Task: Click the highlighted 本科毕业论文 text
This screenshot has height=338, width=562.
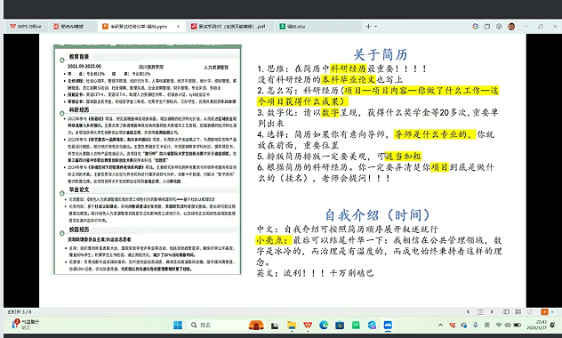Action: [348, 79]
